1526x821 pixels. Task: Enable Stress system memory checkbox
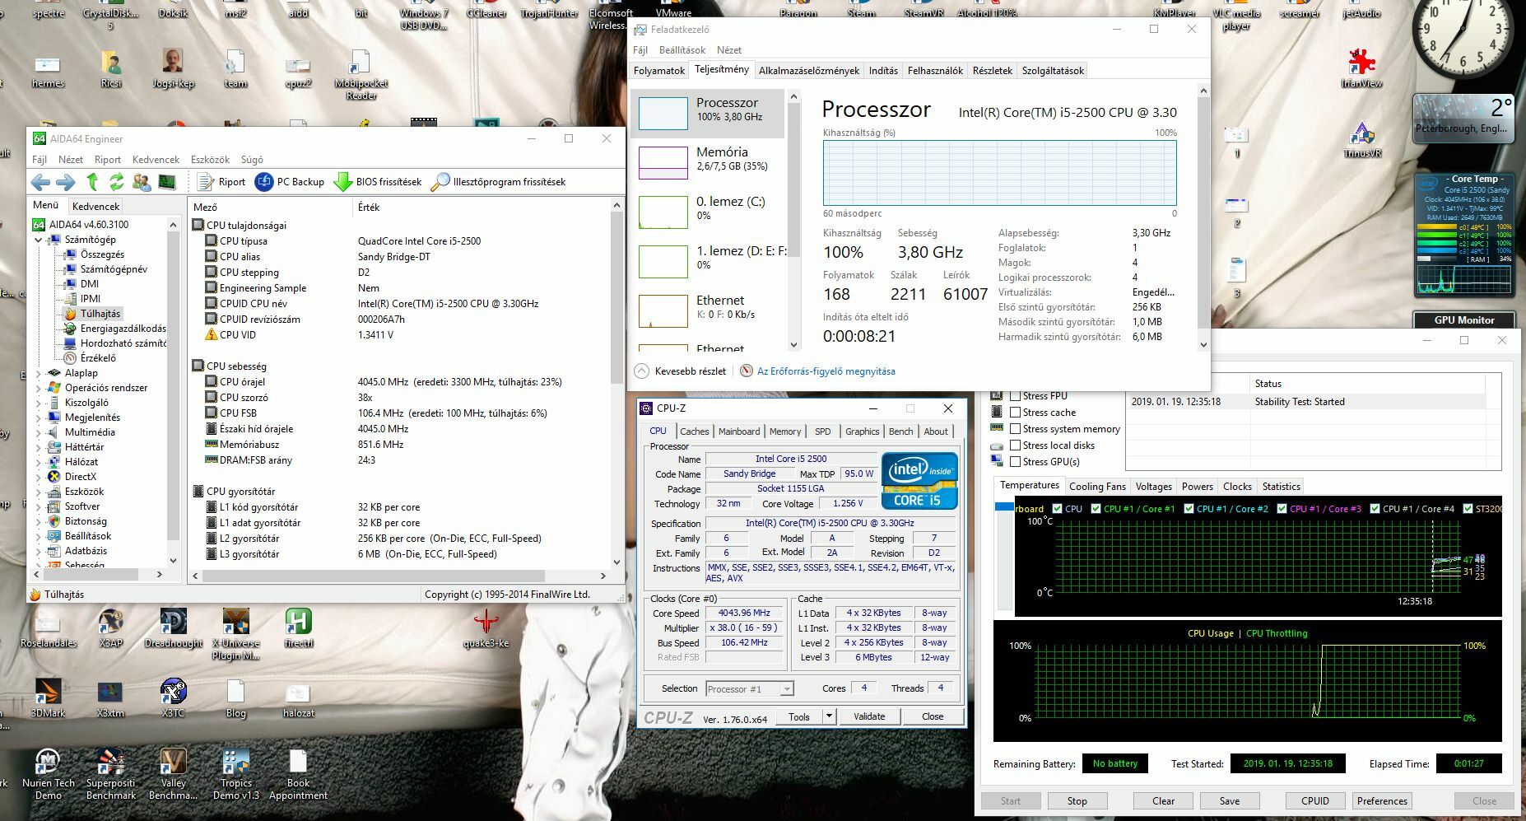point(1016,429)
